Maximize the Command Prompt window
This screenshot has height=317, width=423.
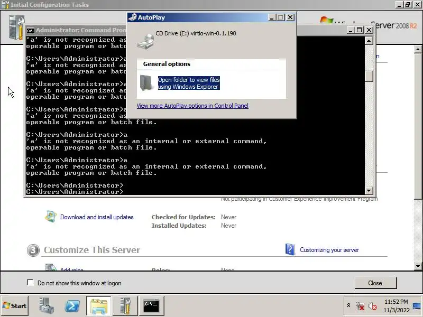(360, 30)
